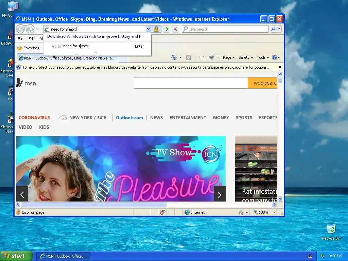Open the KIDS section link
Screen dimensions: 348x261
coord(44,127)
